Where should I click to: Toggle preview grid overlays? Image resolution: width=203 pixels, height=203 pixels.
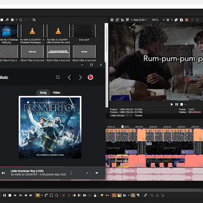click(x=168, y=20)
